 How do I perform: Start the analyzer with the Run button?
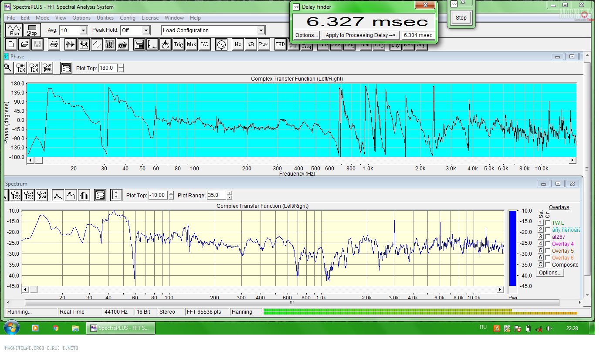tap(14, 30)
